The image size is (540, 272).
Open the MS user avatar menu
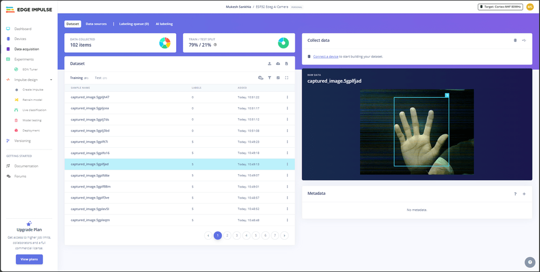pyautogui.click(x=530, y=7)
